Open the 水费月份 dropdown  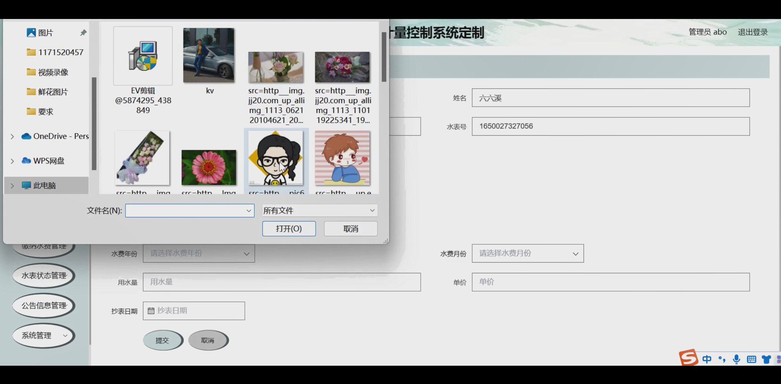click(527, 254)
